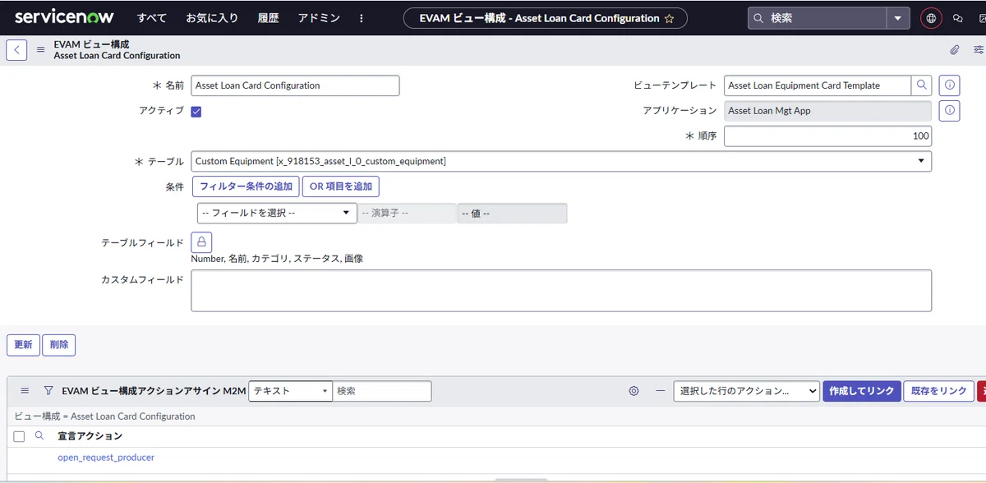The image size is (986, 483).
Task: Open the chat/discussions icon in header
Action: tap(957, 18)
